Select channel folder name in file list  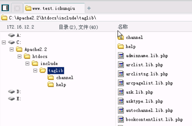tap(134, 37)
